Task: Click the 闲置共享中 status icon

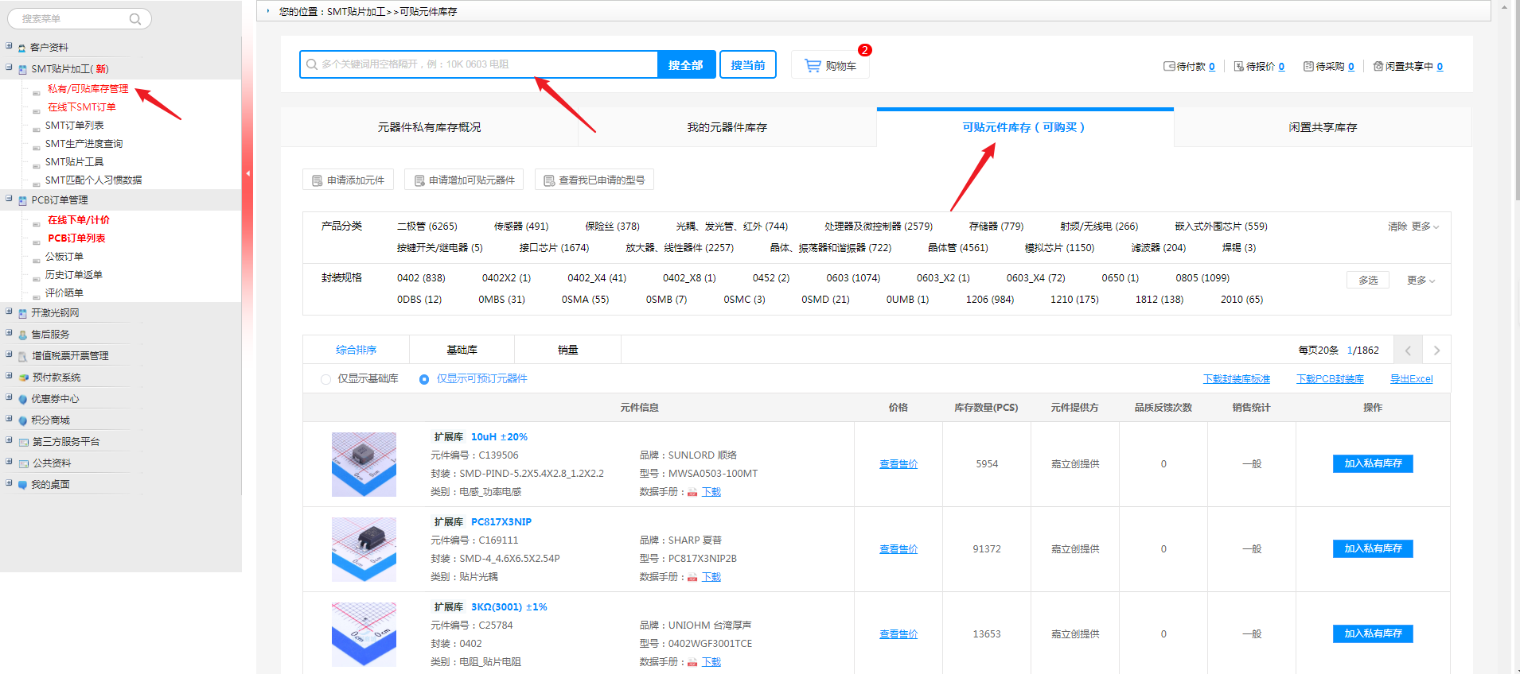Action: [x=1378, y=67]
